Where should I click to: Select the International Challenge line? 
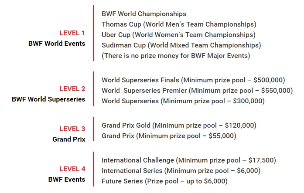click(x=189, y=160)
